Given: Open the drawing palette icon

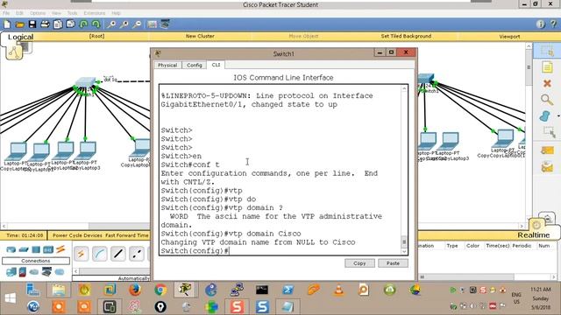Looking at the screenshot, I should (x=152, y=24).
